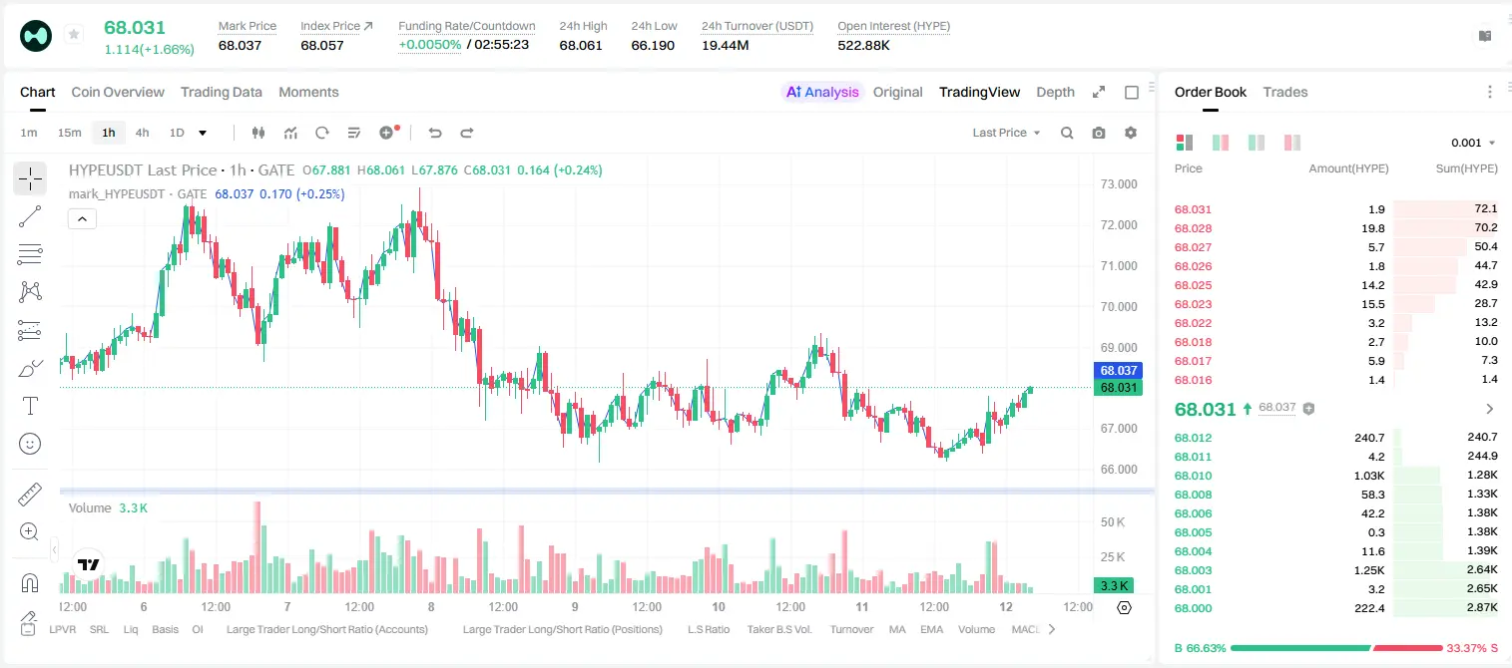
Task: Collapse the chart legend with chevron
Action: 82,218
